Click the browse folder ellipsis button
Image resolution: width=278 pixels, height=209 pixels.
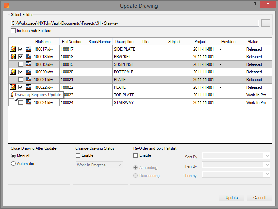pyautogui.click(x=266, y=23)
